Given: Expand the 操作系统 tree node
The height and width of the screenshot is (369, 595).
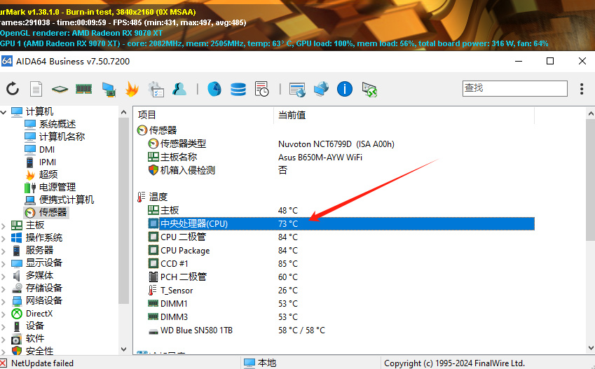Looking at the screenshot, I should tap(4, 239).
